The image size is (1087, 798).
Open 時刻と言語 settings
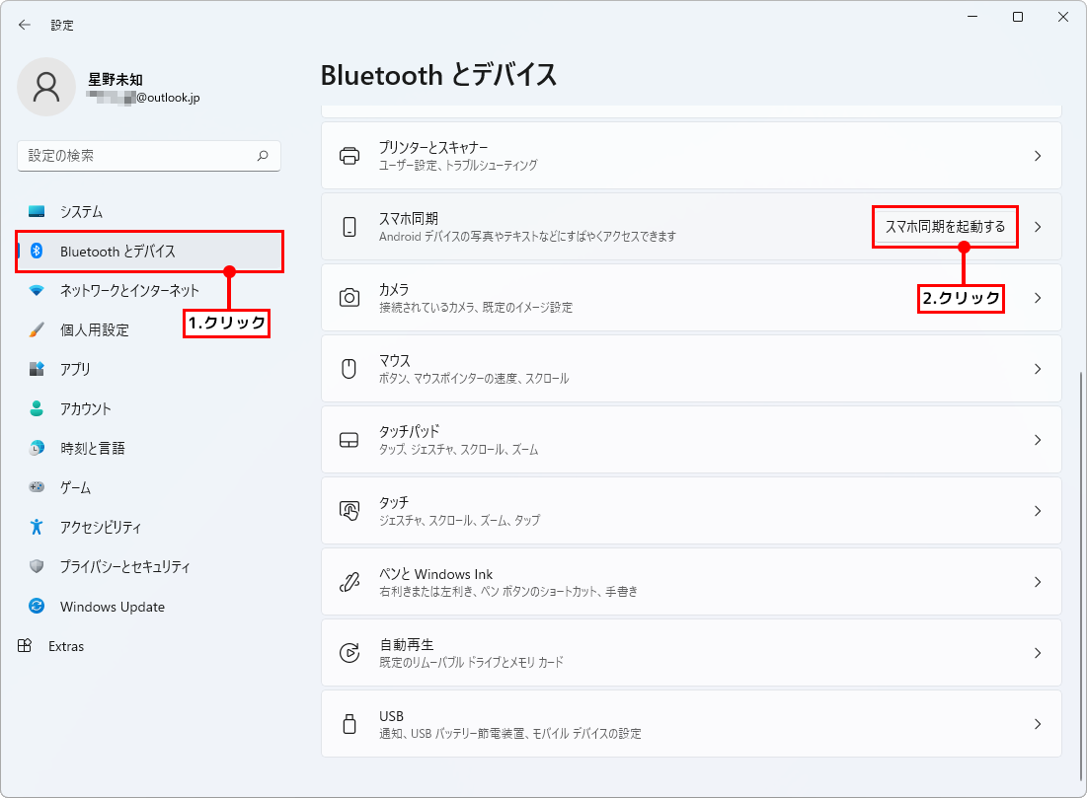click(x=149, y=448)
